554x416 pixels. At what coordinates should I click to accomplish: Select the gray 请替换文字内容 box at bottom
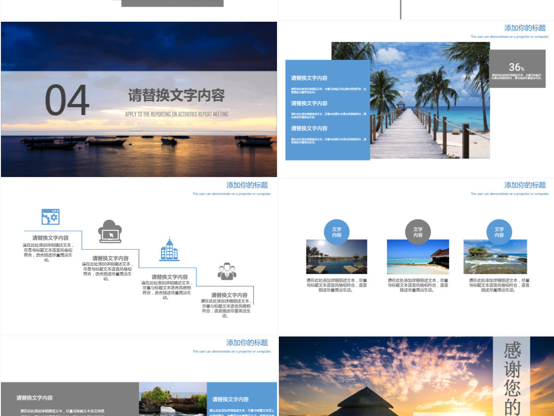pyautogui.click(x=70, y=399)
